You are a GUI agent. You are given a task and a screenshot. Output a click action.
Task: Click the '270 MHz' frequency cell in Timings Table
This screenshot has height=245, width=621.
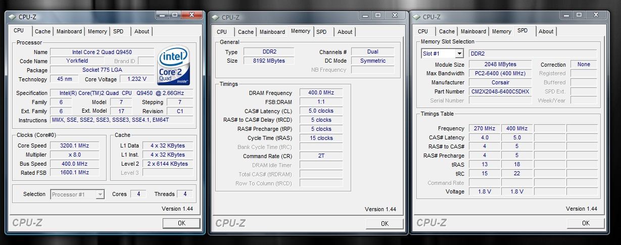pos(485,128)
